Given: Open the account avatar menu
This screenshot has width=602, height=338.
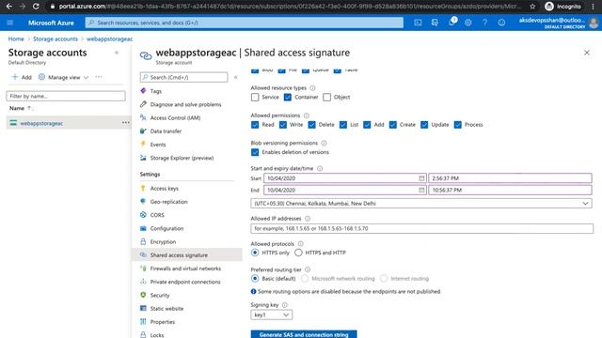Looking at the screenshot, I should tap(594, 23).
